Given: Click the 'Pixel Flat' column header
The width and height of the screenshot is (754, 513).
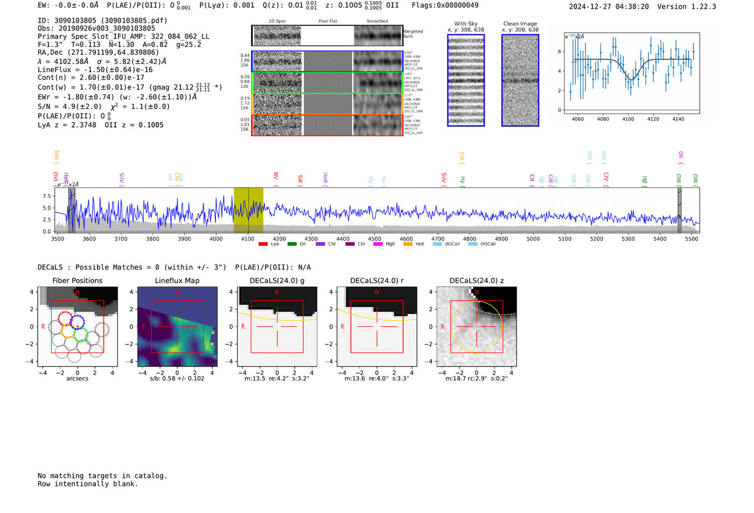Looking at the screenshot, I should pos(327,22).
